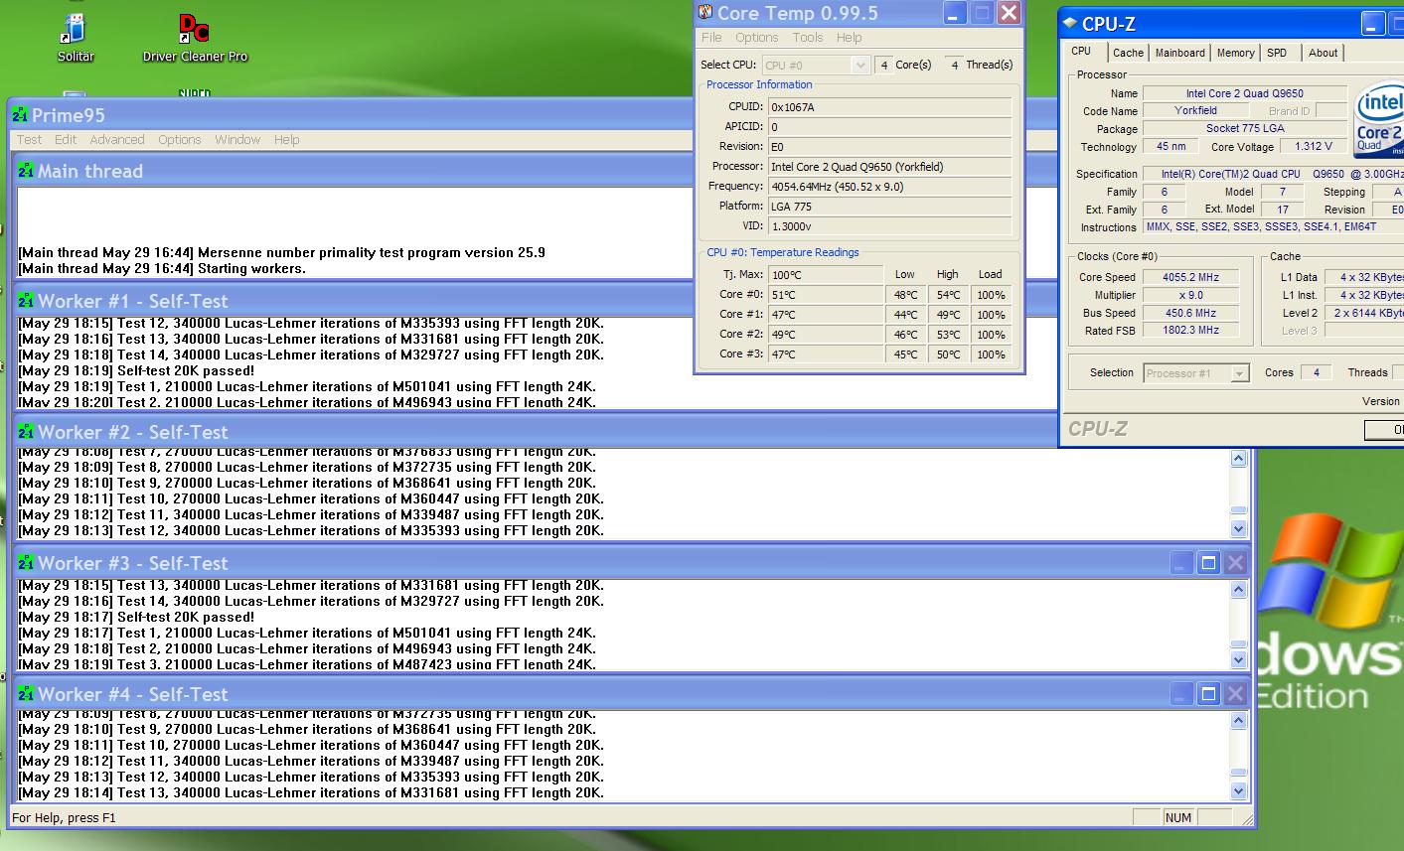This screenshot has width=1404, height=851.
Task: Click the NUM indicator in Prime95 status bar
Action: [x=1178, y=818]
